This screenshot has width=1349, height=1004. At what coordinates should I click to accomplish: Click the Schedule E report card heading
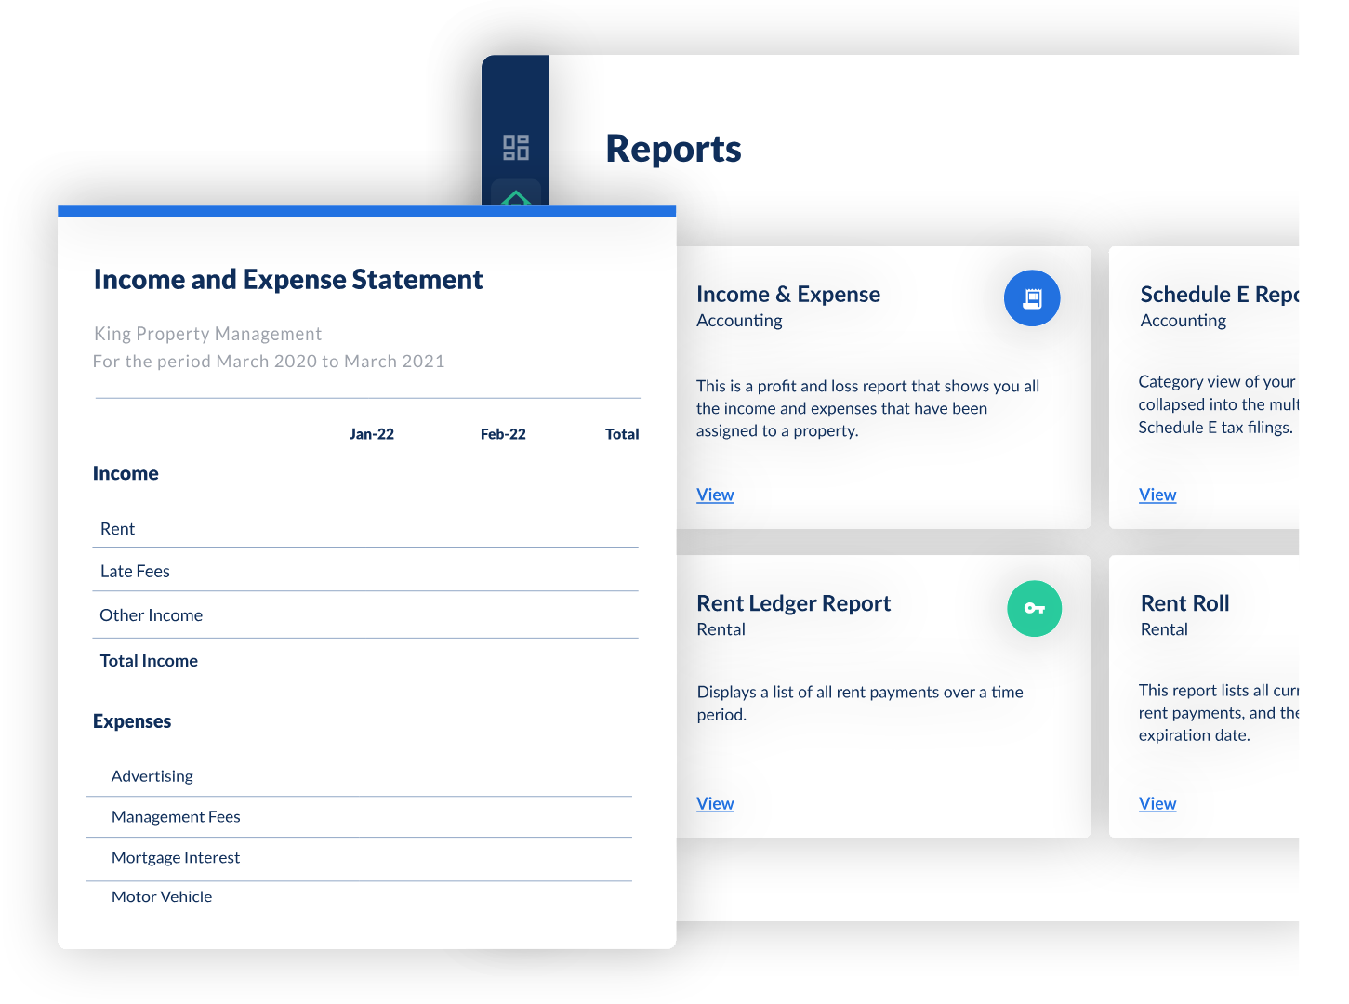pos(1218,295)
